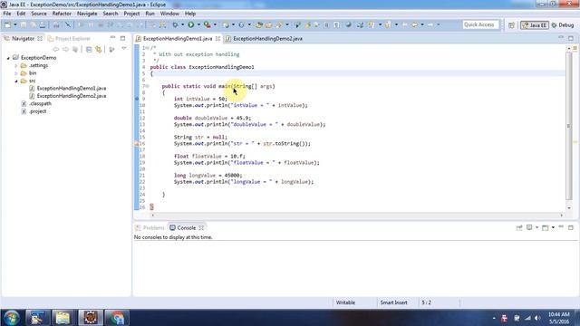Select the Project Explorer view tab
This screenshot has height=326, width=580.
(69, 38)
